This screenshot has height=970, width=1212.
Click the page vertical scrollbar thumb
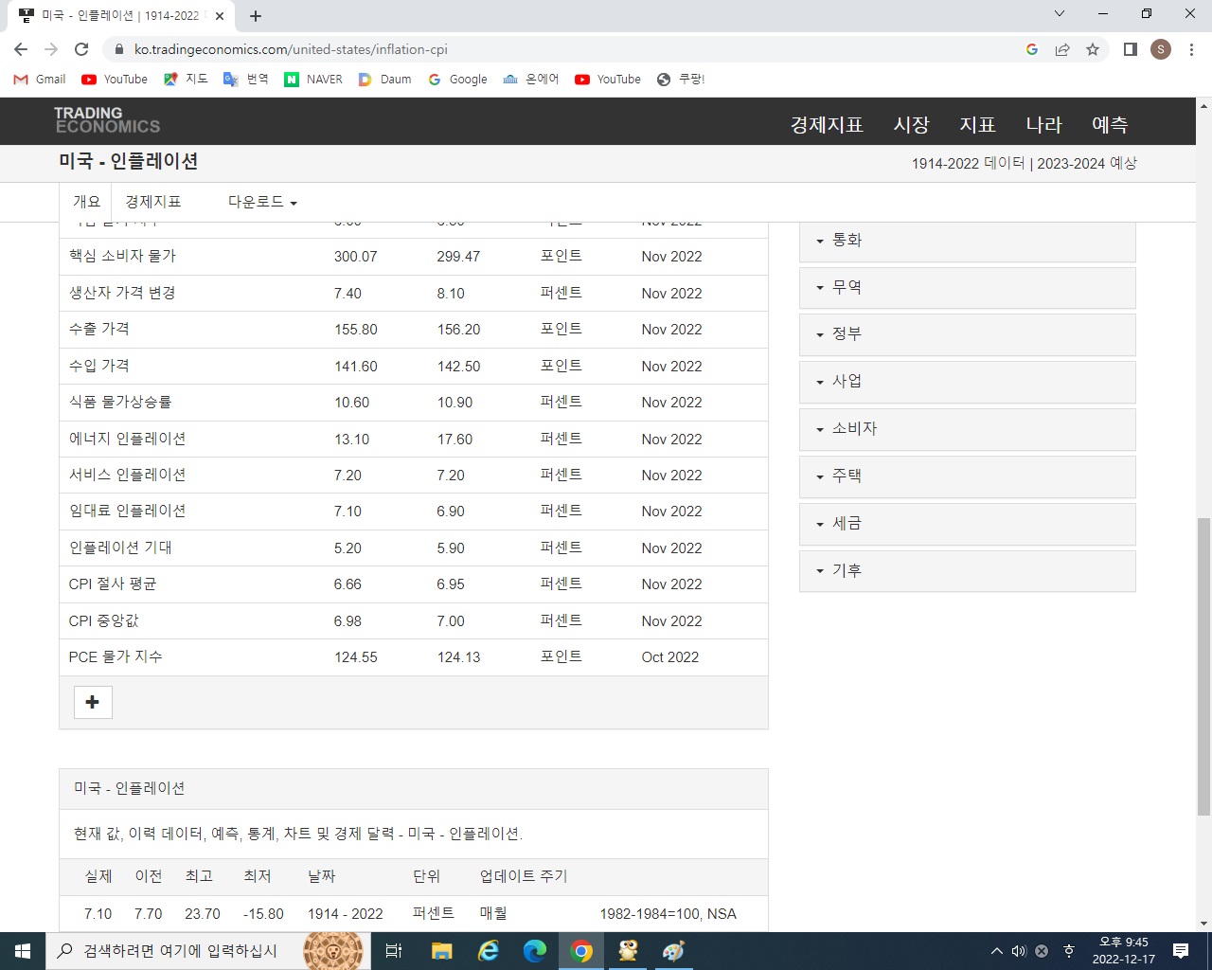(1203, 667)
